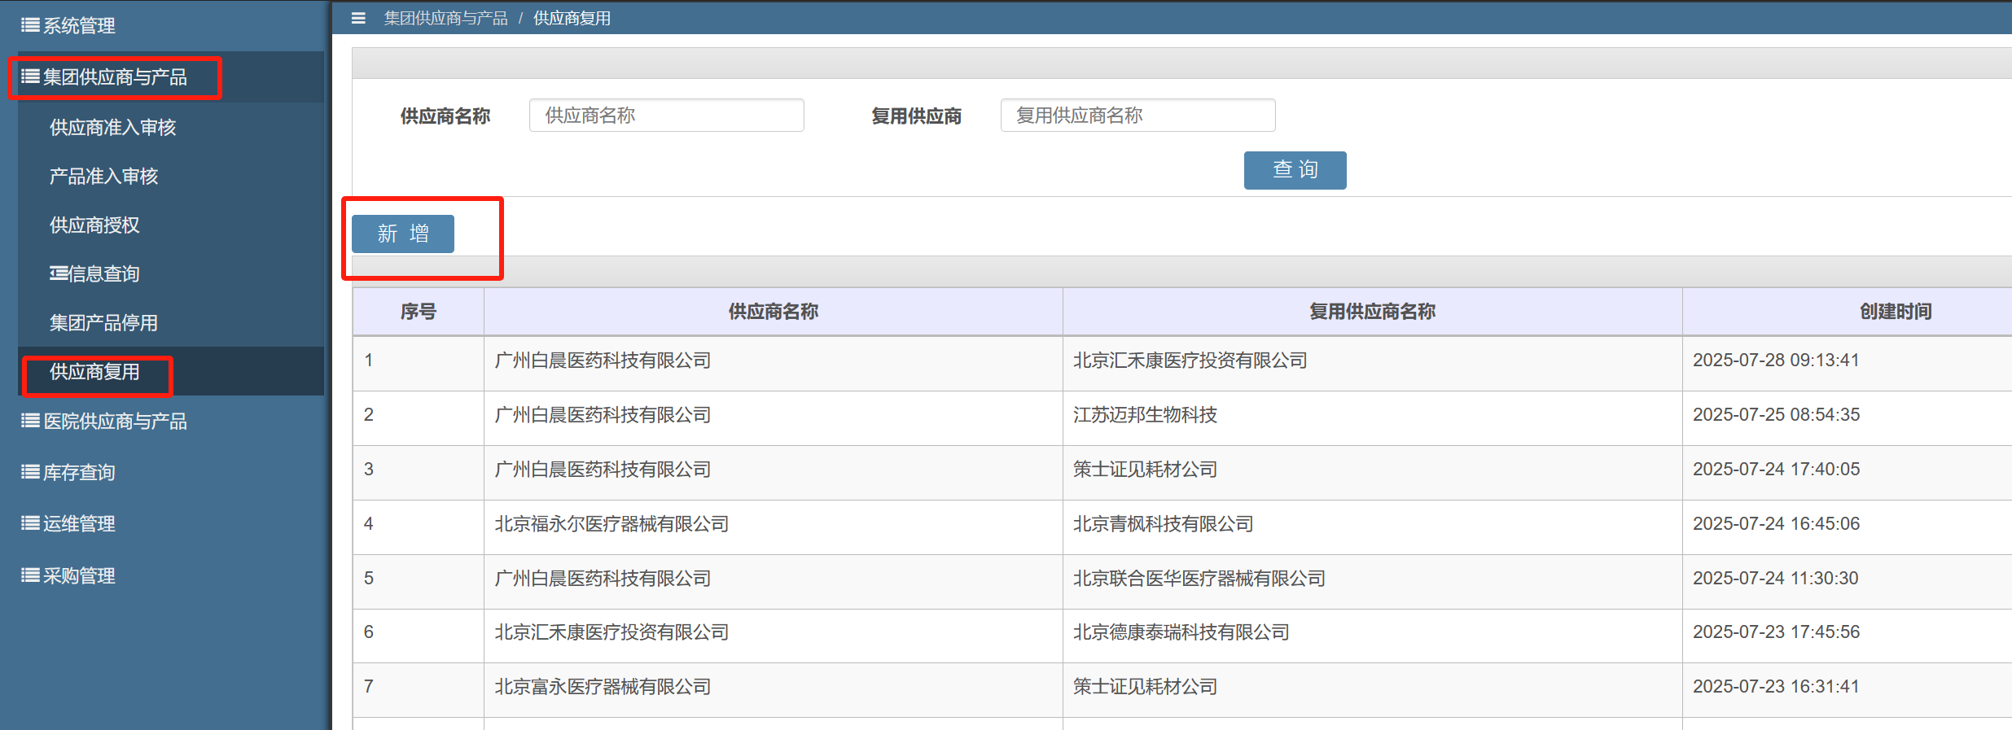Click 供应商复用 breadcrumb item
This screenshot has width=2012, height=730.
[572, 18]
